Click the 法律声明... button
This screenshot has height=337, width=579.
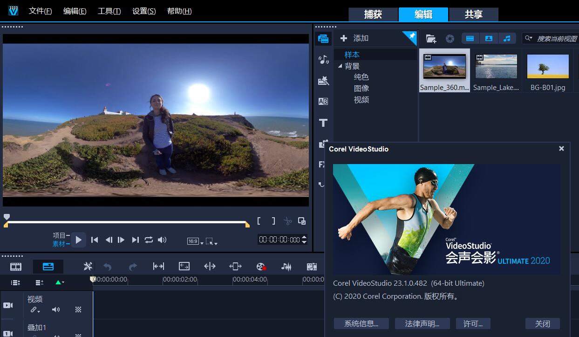coord(422,323)
